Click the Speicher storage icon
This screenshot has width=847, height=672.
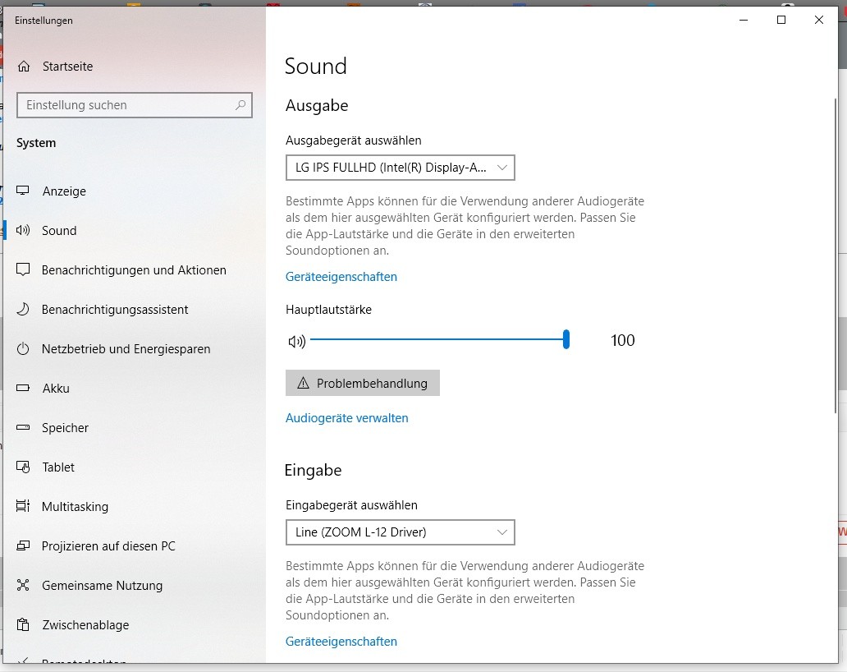[x=24, y=428]
